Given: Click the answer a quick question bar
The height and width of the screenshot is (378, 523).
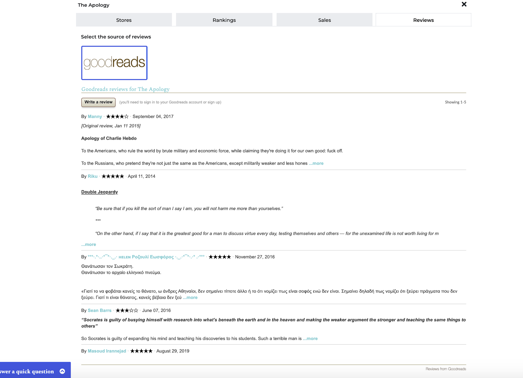Looking at the screenshot, I should click(35, 370).
